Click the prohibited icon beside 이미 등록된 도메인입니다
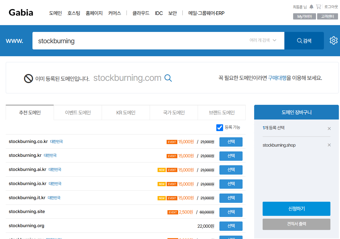The width and height of the screenshot is (340, 239). 29,78
